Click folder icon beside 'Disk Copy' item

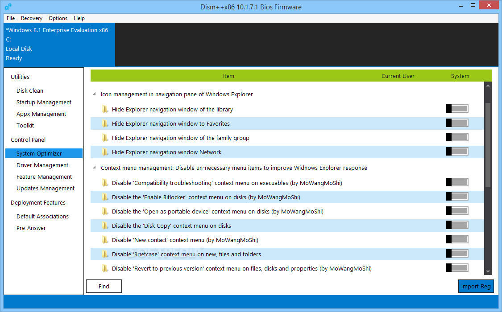coord(105,226)
